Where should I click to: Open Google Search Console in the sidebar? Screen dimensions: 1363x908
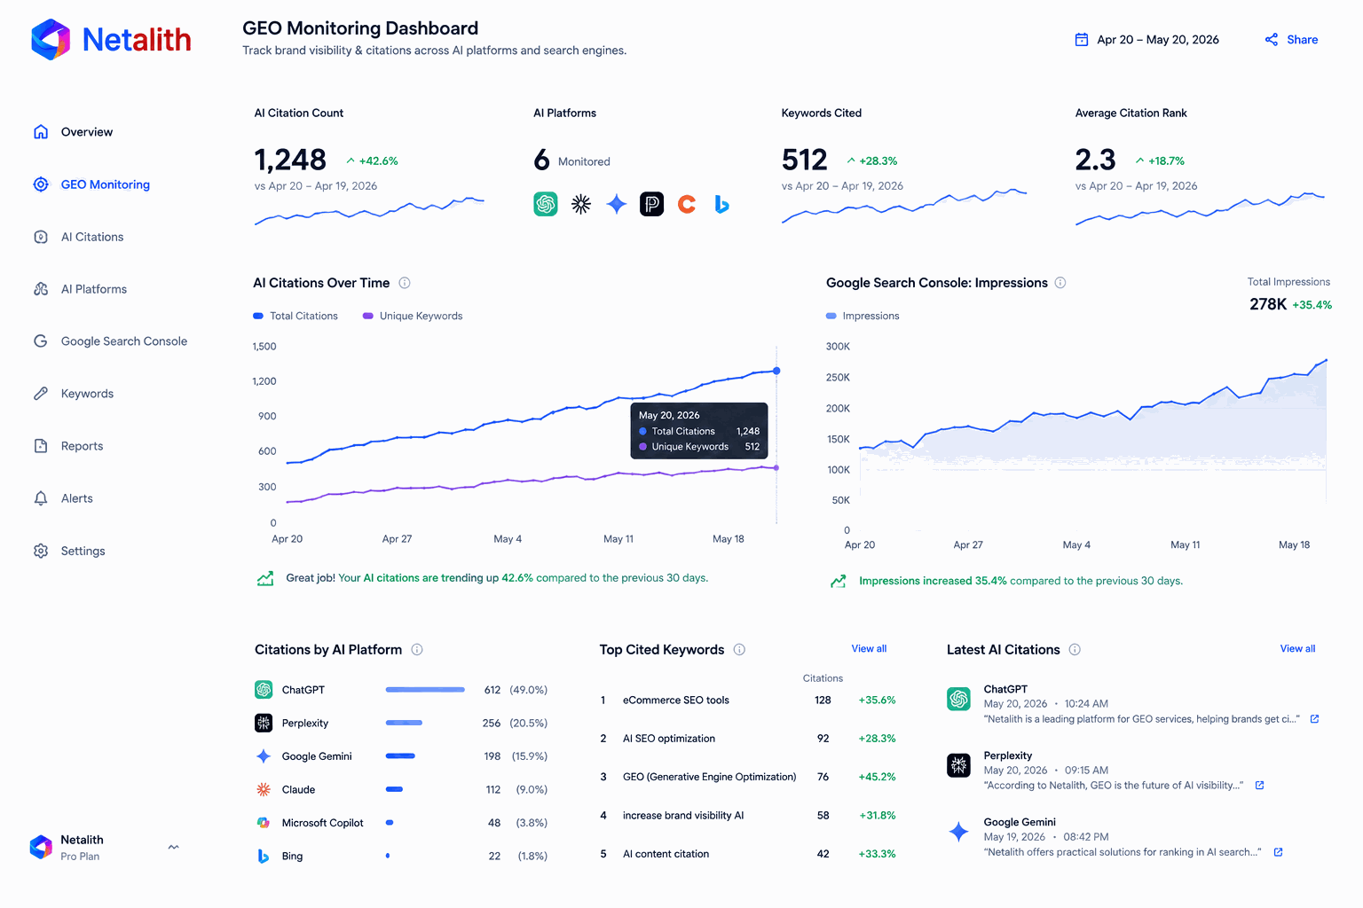tap(124, 341)
